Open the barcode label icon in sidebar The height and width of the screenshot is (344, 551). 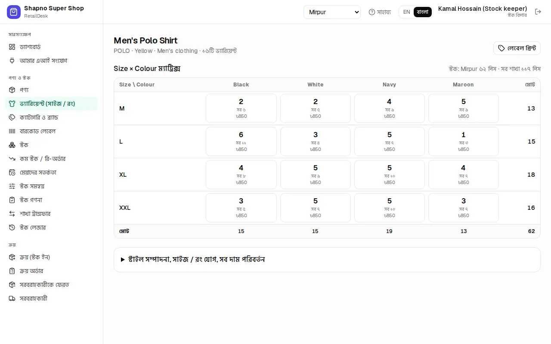(x=12, y=131)
